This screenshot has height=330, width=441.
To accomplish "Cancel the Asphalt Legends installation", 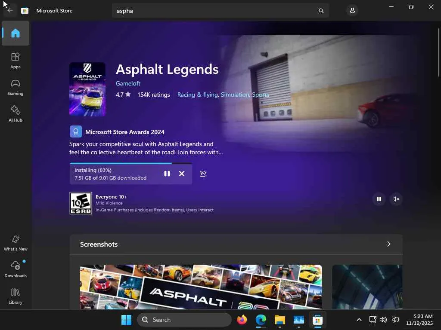I will tap(182, 174).
